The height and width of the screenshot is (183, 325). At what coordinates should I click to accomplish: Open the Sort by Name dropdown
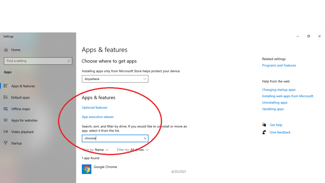pyautogui.click(x=96, y=150)
